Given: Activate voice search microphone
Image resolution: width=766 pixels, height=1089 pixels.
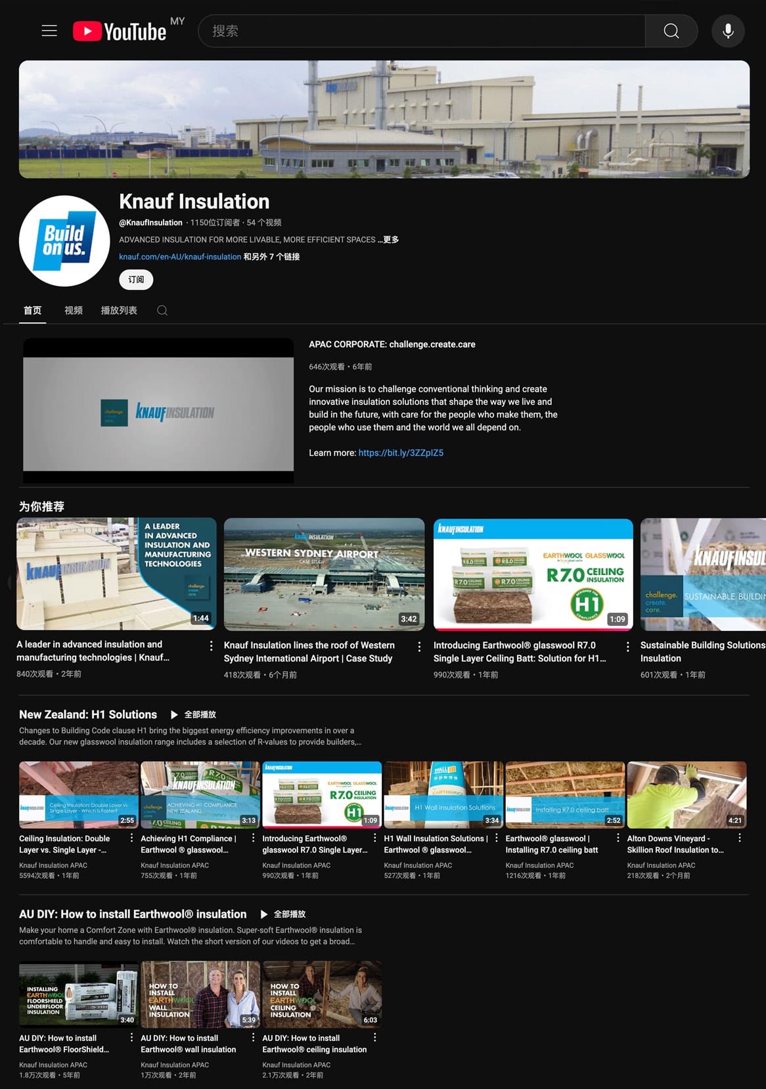Looking at the screenshot, I should pos(728,31).
